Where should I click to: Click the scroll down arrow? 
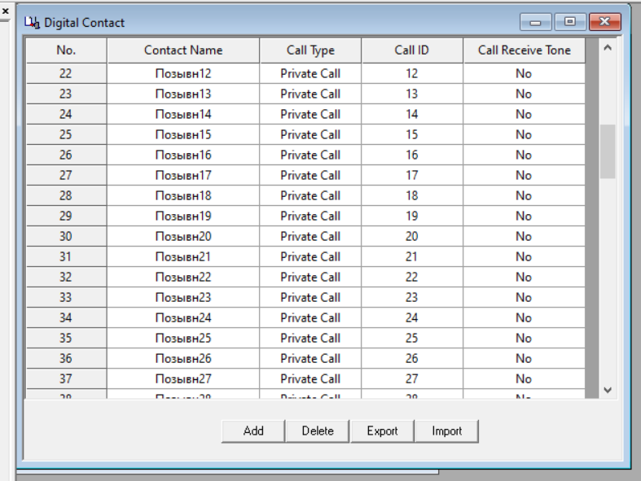tap(608, 390)
